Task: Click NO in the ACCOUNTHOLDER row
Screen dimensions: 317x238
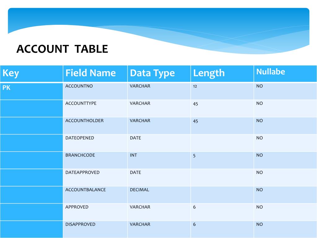Action: coord(259,121)
